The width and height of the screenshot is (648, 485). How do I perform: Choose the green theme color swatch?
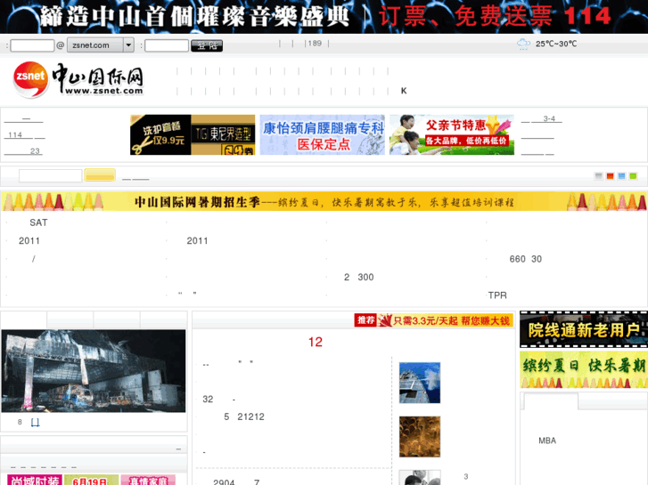tap(633, 176)
